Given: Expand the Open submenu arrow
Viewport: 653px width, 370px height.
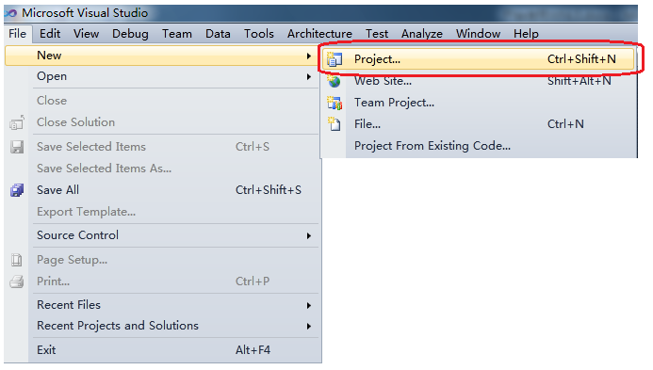Looking at the screenshot, I should click(x=308, y=77).
